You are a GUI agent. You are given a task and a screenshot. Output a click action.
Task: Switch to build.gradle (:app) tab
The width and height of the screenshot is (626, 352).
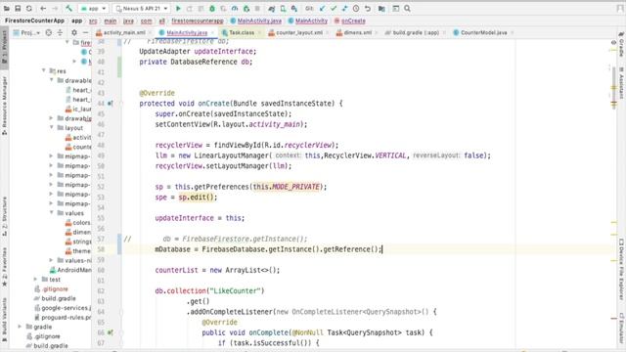point(416,32)
